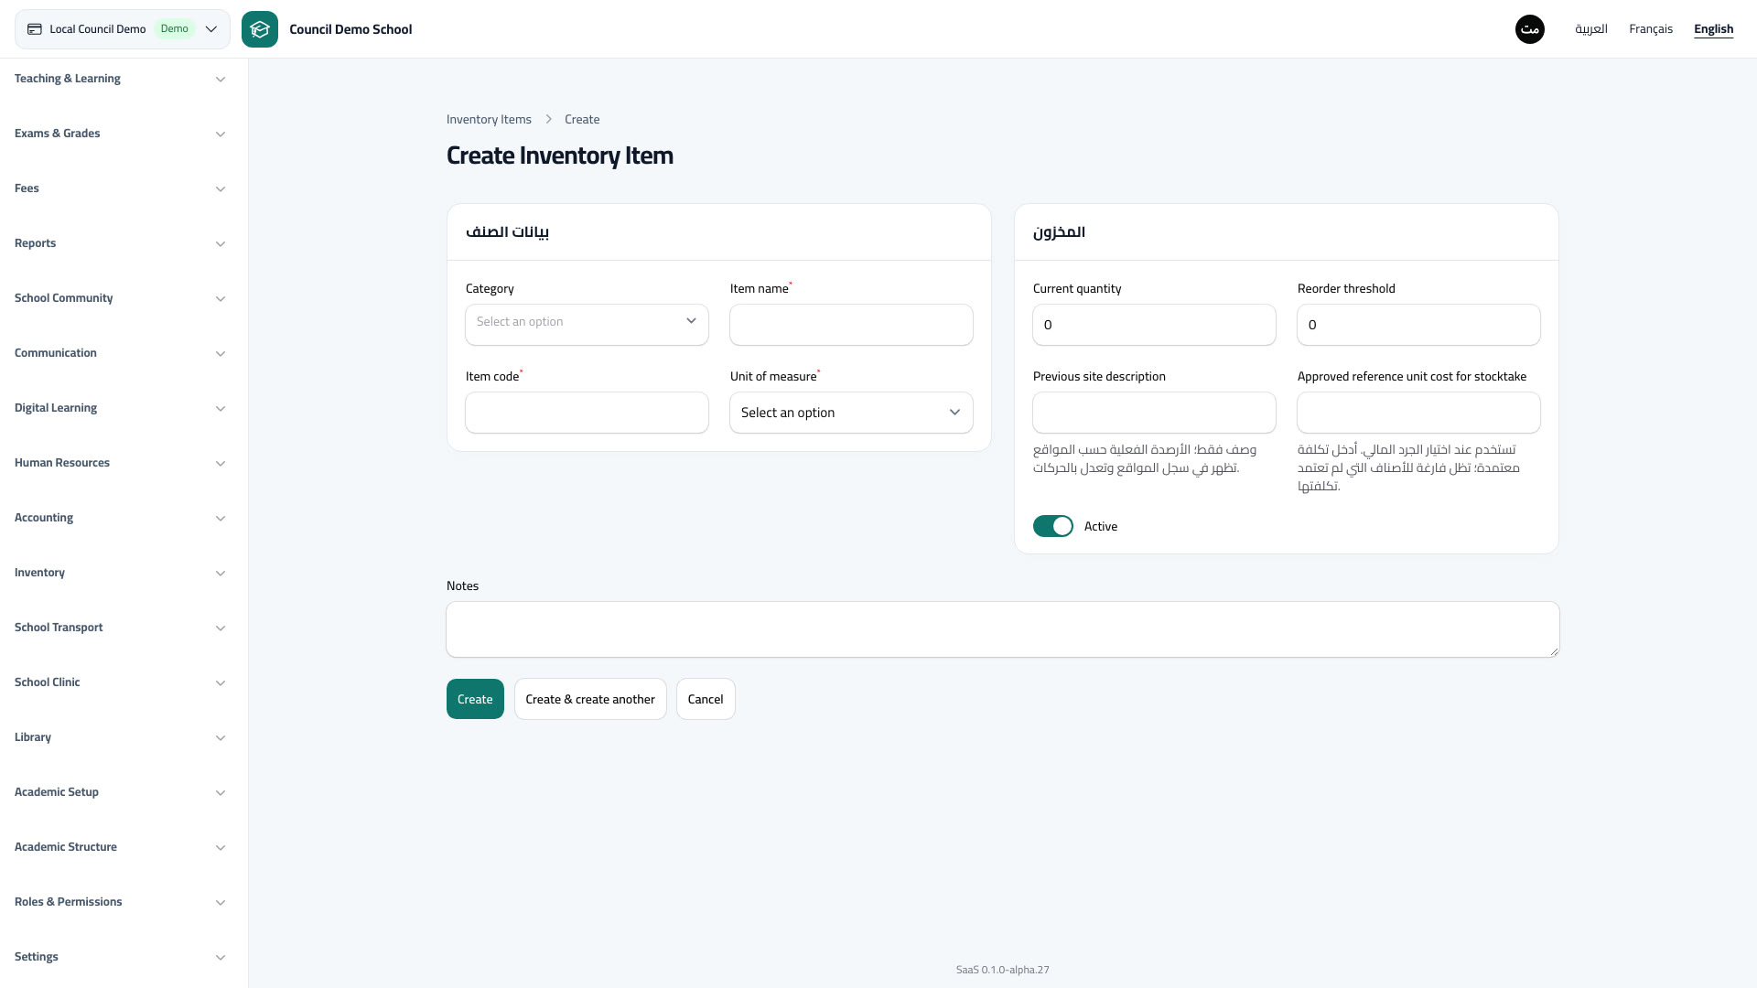
Task: Expand School Community section
Action: point(120,298)
